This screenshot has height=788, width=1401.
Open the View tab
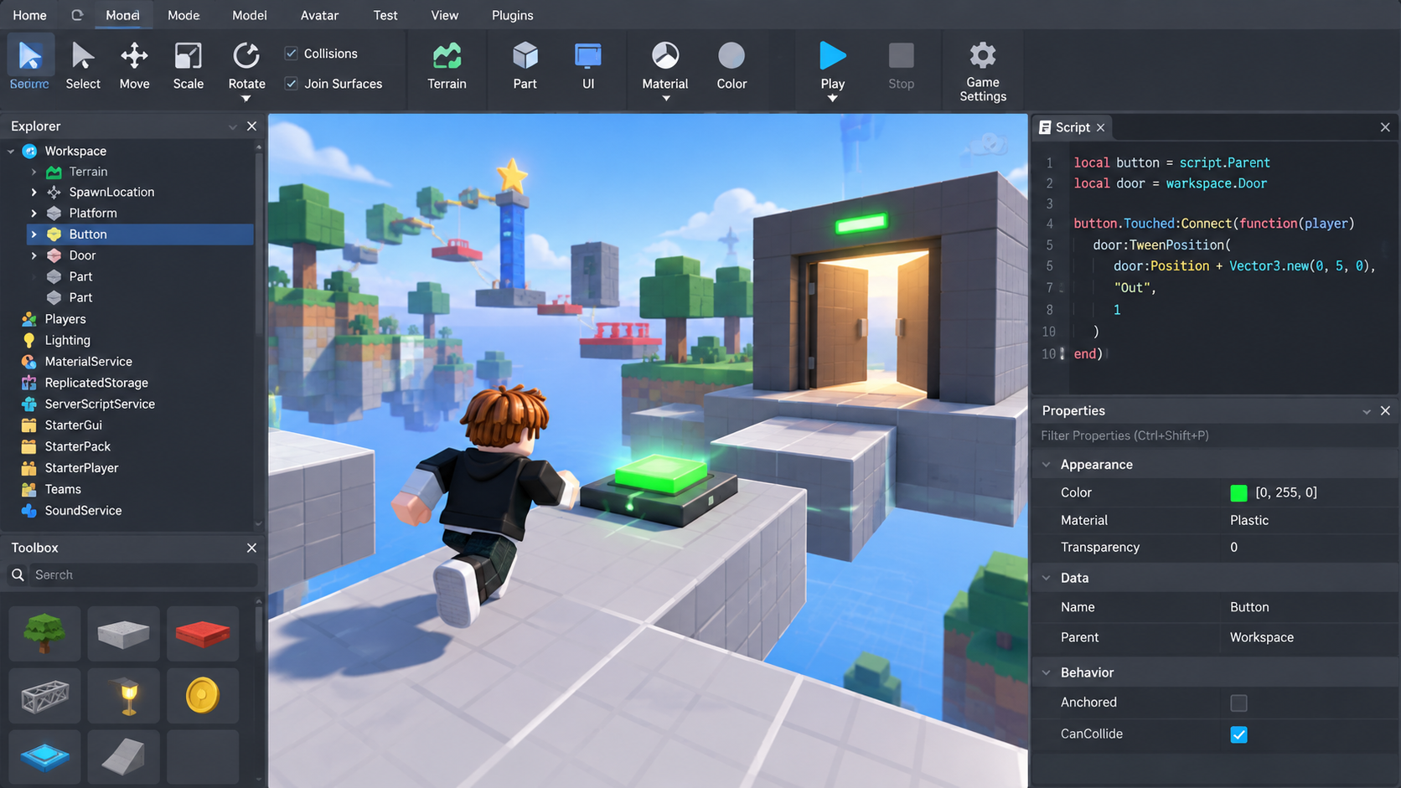444,15
